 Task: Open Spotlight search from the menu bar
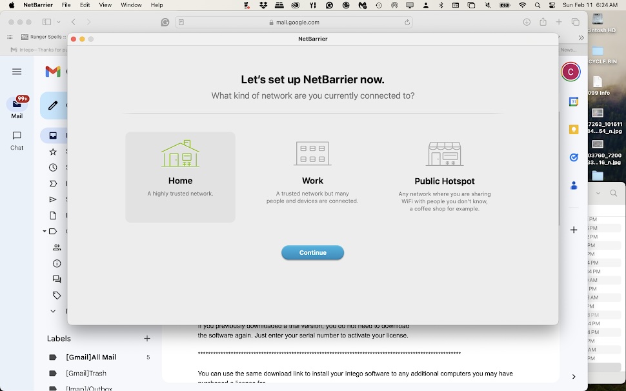538,5
